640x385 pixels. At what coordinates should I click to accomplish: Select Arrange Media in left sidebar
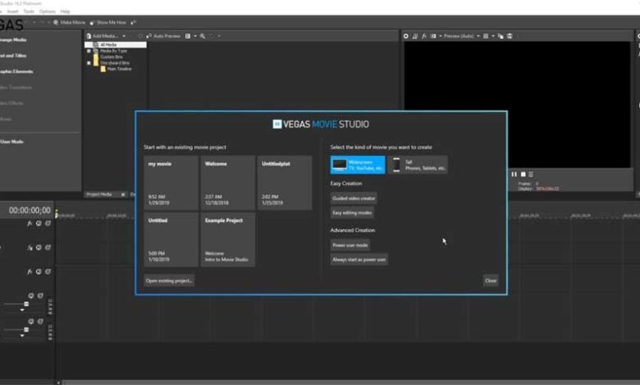pos(13,39)
